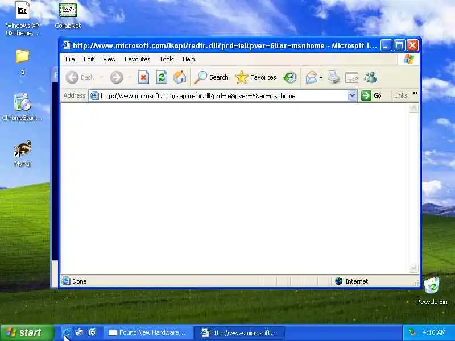Open the Search pane magnifier button
Screen dimensions: 455x341
[211, 77]
